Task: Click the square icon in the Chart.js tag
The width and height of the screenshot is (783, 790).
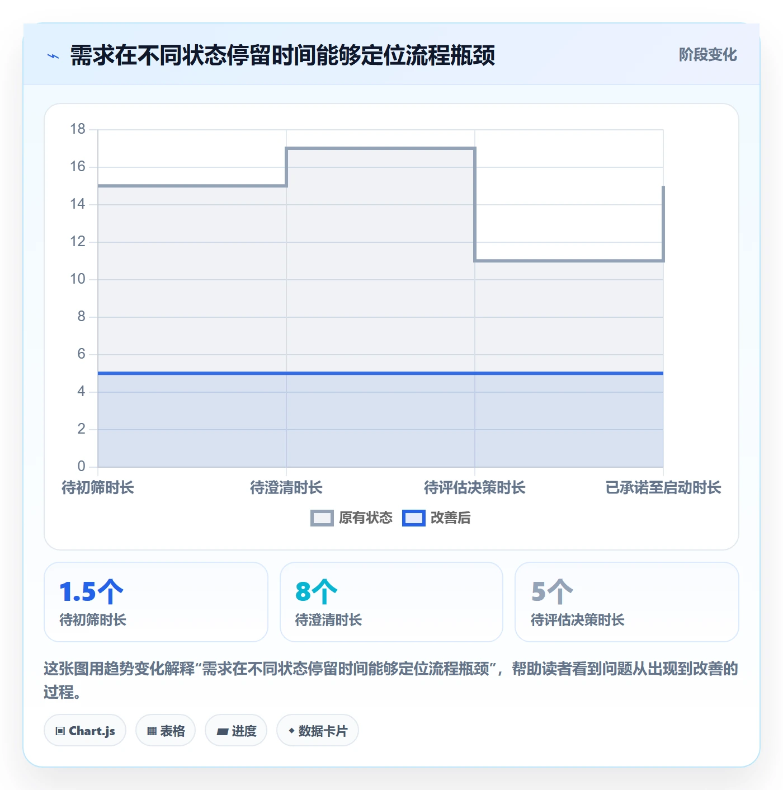Action: coord(60,731)
